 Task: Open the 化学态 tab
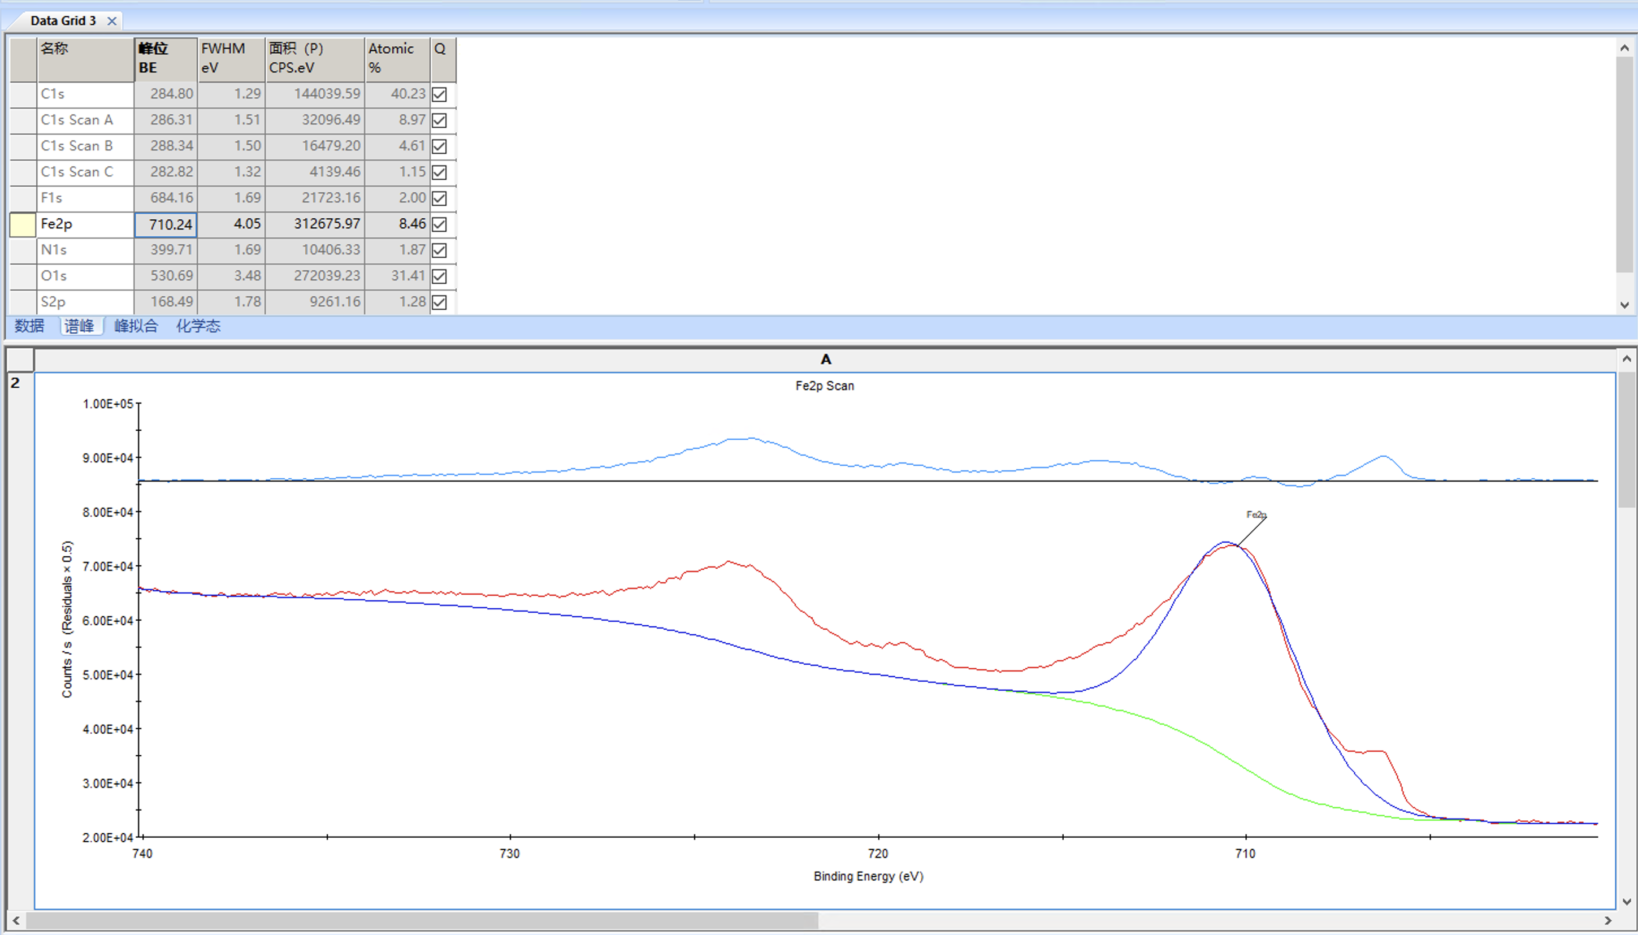click(x=198, y=326)
